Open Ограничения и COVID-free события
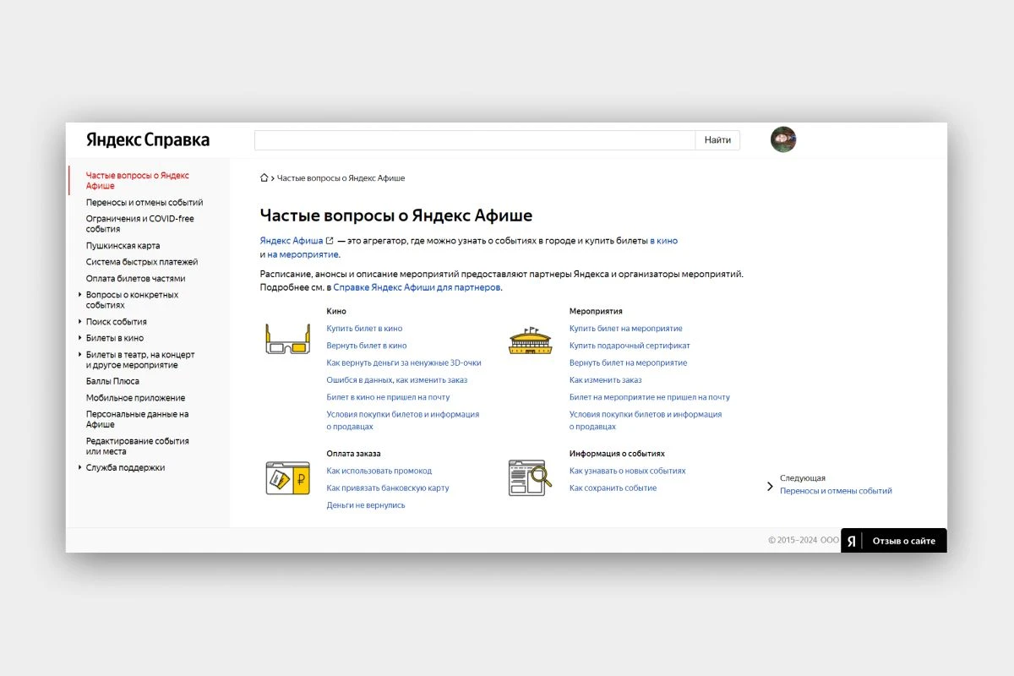Viewport: 1014px width, 676px height. coord(140,224)
